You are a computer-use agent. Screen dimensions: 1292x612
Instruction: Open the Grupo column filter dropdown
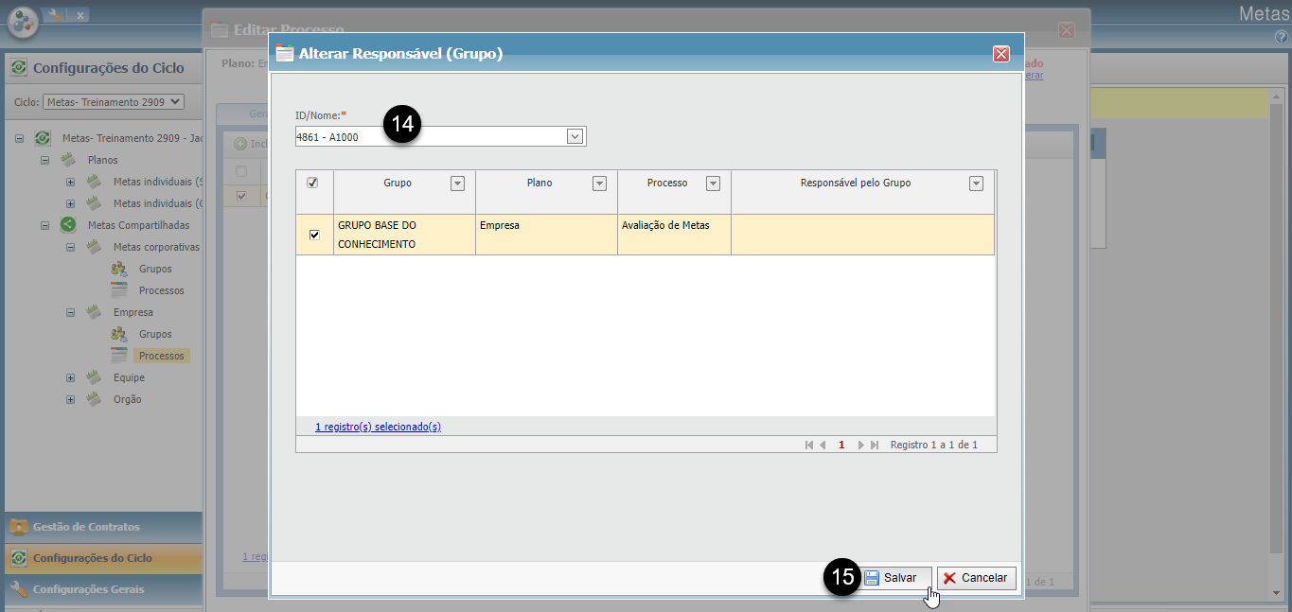[x=458, y=184]
